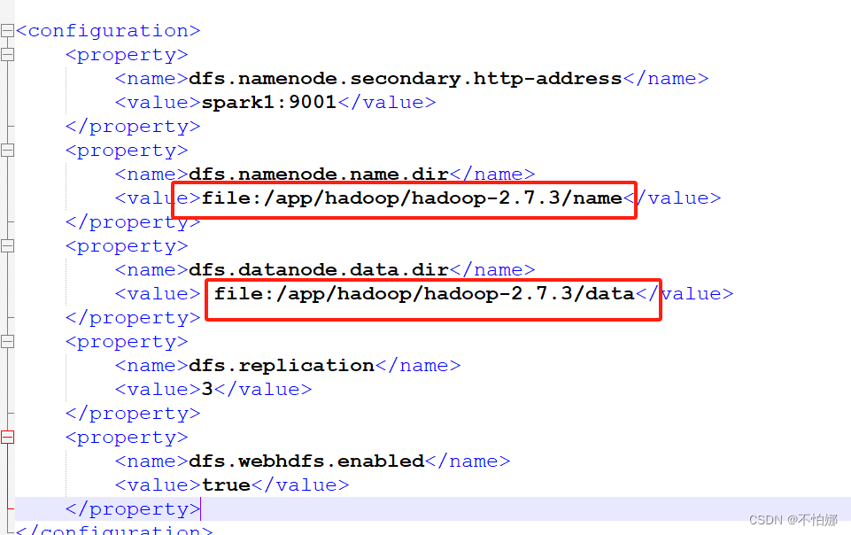The width and height of the screenshot is (851, 535).
Task: Click the dfs.namenode.secondary.http-address name text
Action: coord(405,79)
